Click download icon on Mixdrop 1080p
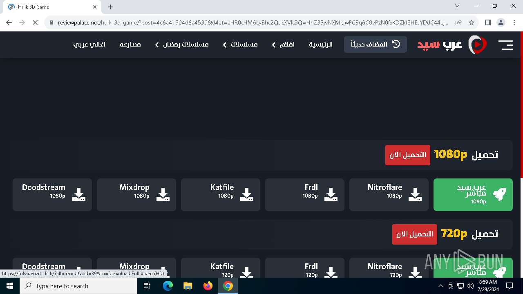523x294 pixels. [x=163, y=194]
